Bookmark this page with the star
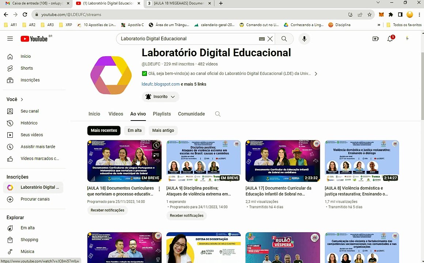 pos(370,15)
